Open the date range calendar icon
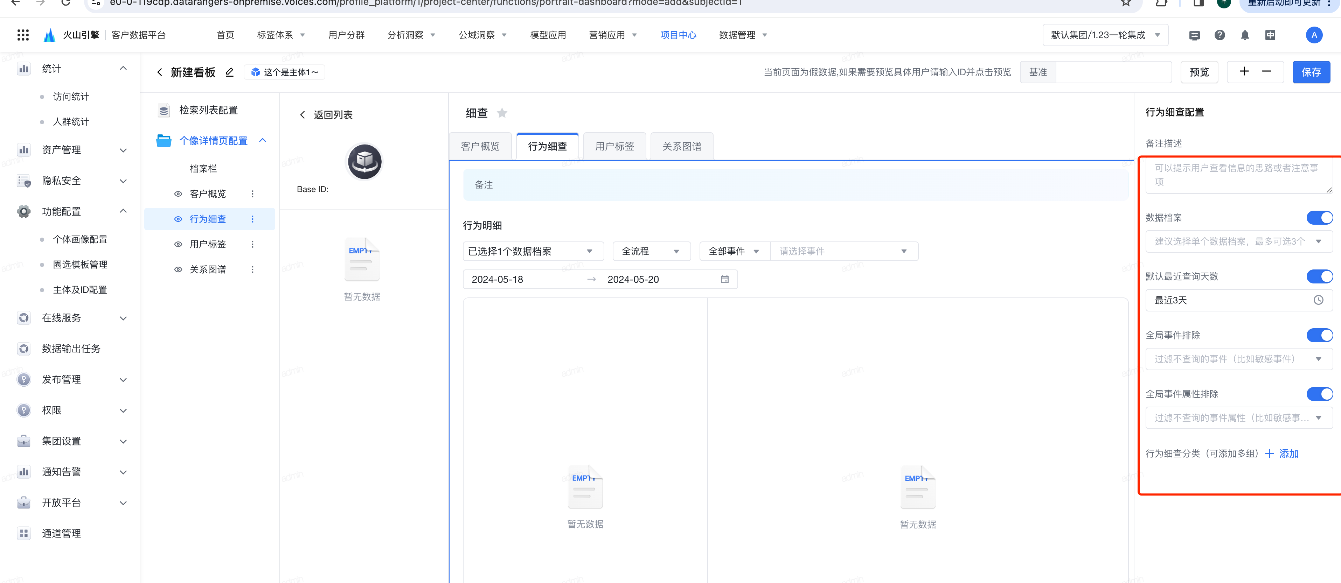 pyautogui.click(x=725, y=279)
